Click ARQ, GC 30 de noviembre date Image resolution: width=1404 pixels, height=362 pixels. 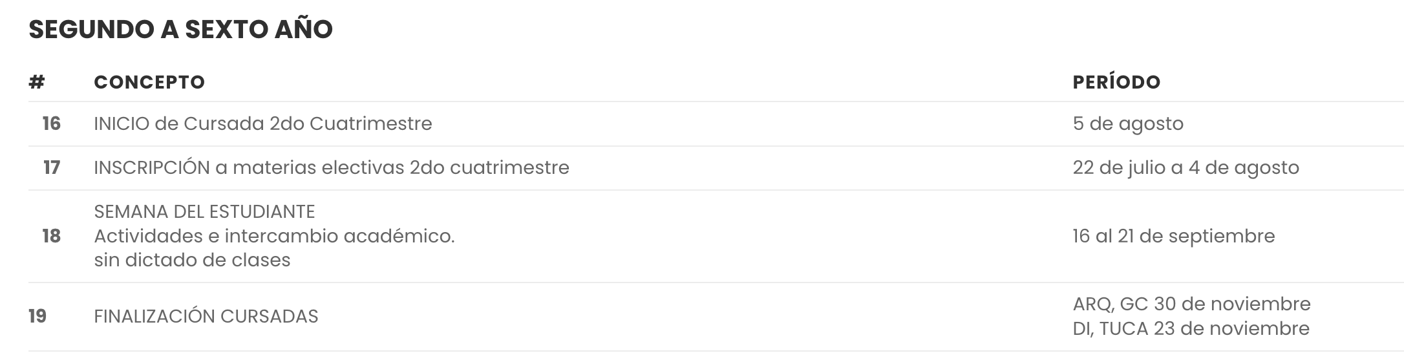[1191, 304]
